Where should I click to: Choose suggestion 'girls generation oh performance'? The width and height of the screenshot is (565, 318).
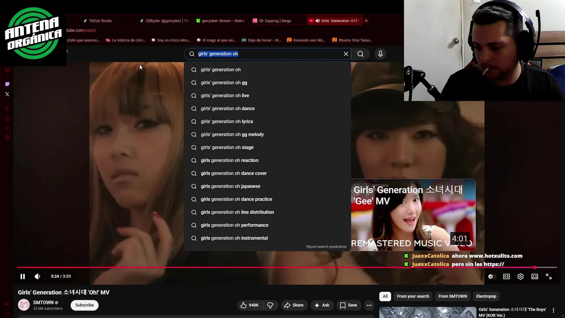pos(267,225)
